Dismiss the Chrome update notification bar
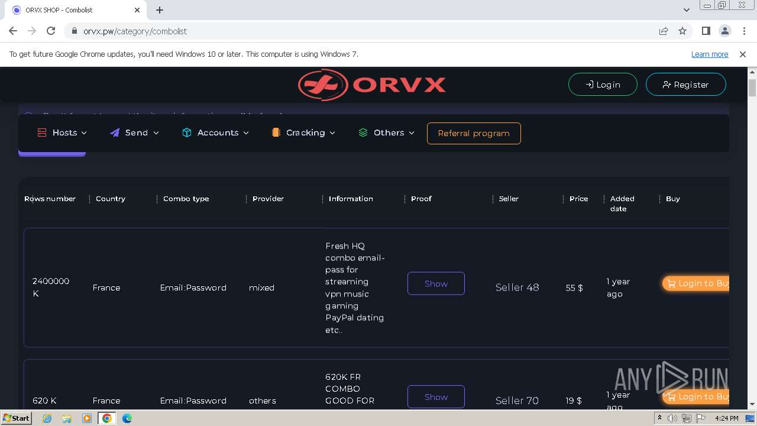 743,54
